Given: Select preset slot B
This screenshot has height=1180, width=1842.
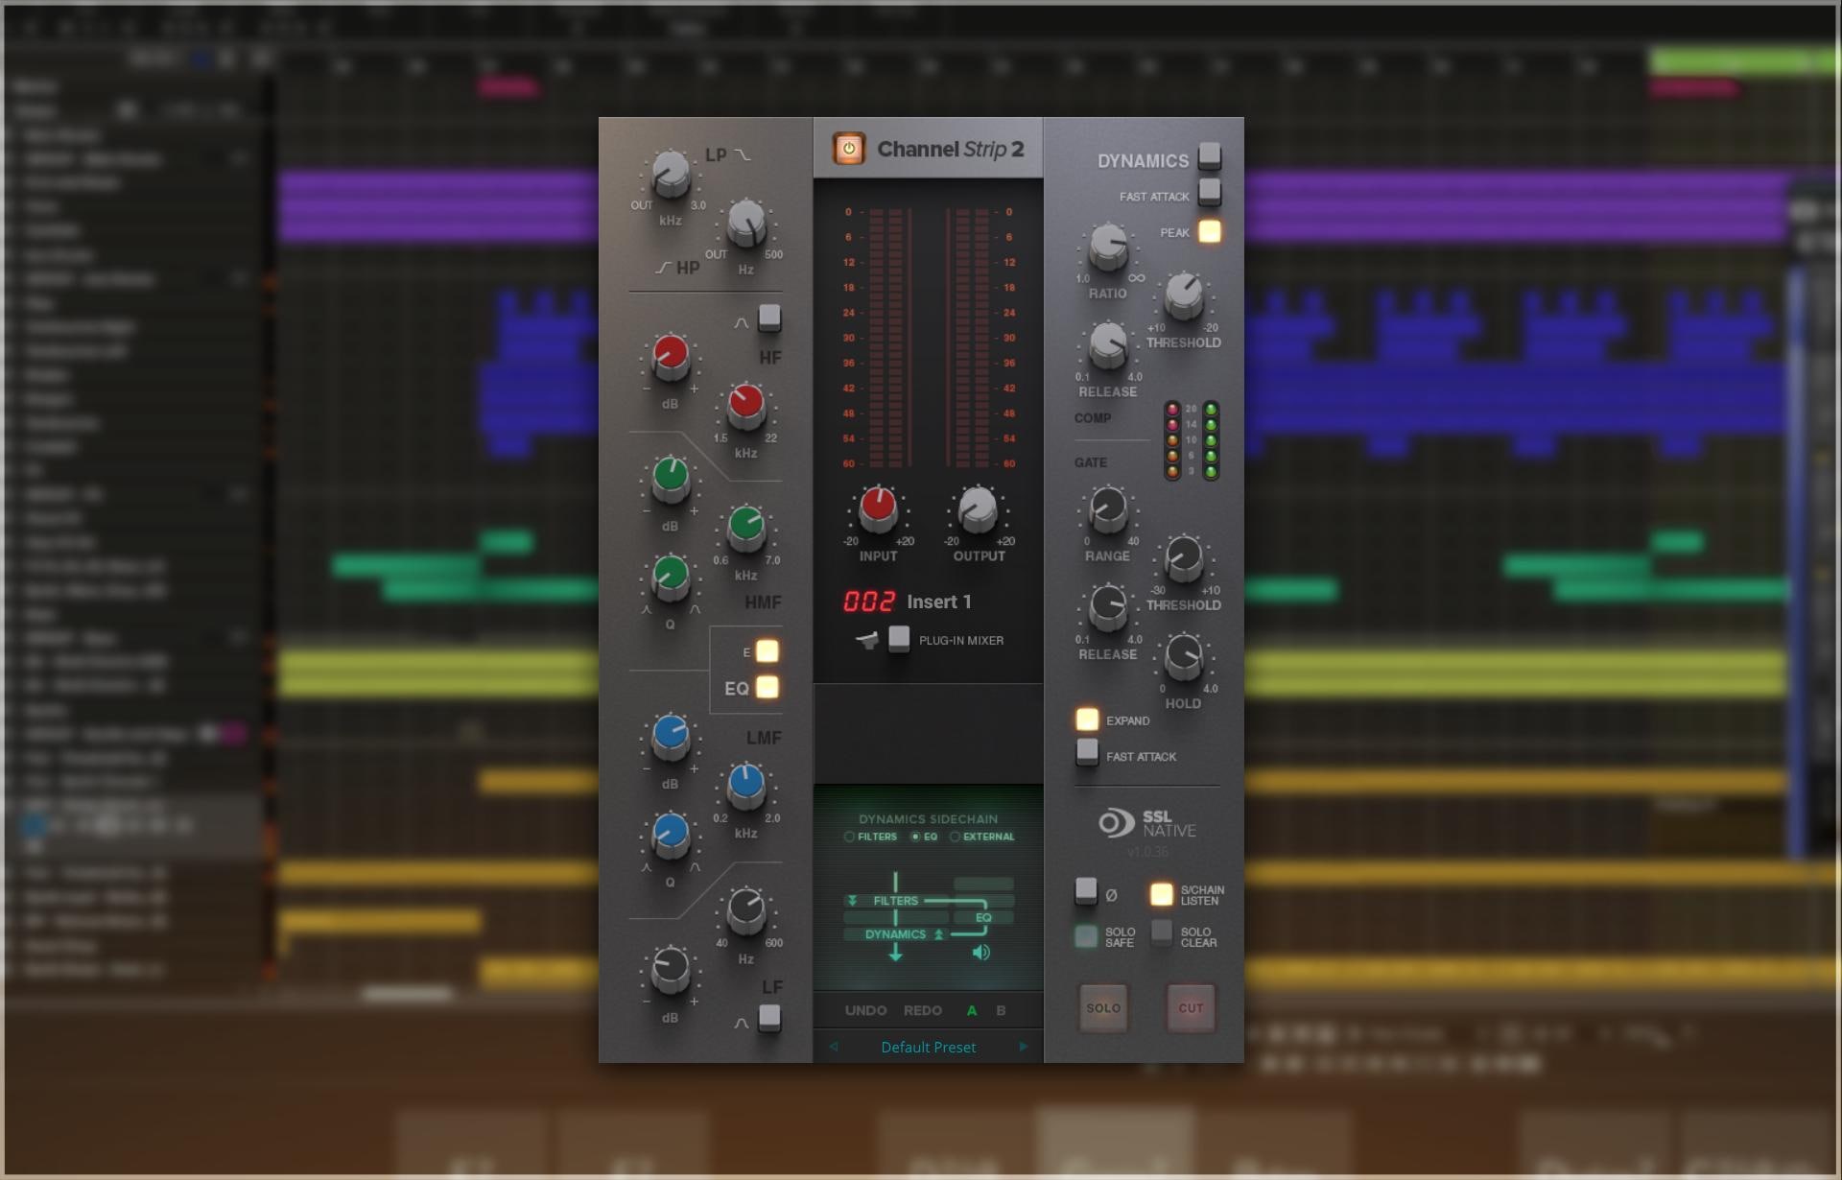Looking at the screenshot, I should click(x=1001, y=1010).
